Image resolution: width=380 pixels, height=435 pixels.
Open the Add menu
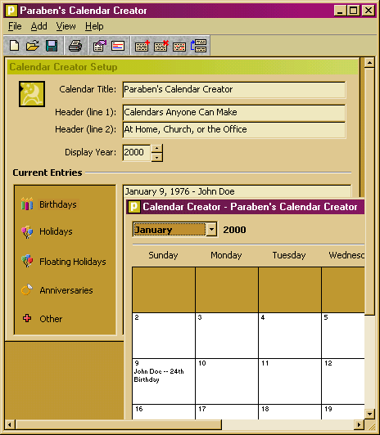(x=38, y=26)
